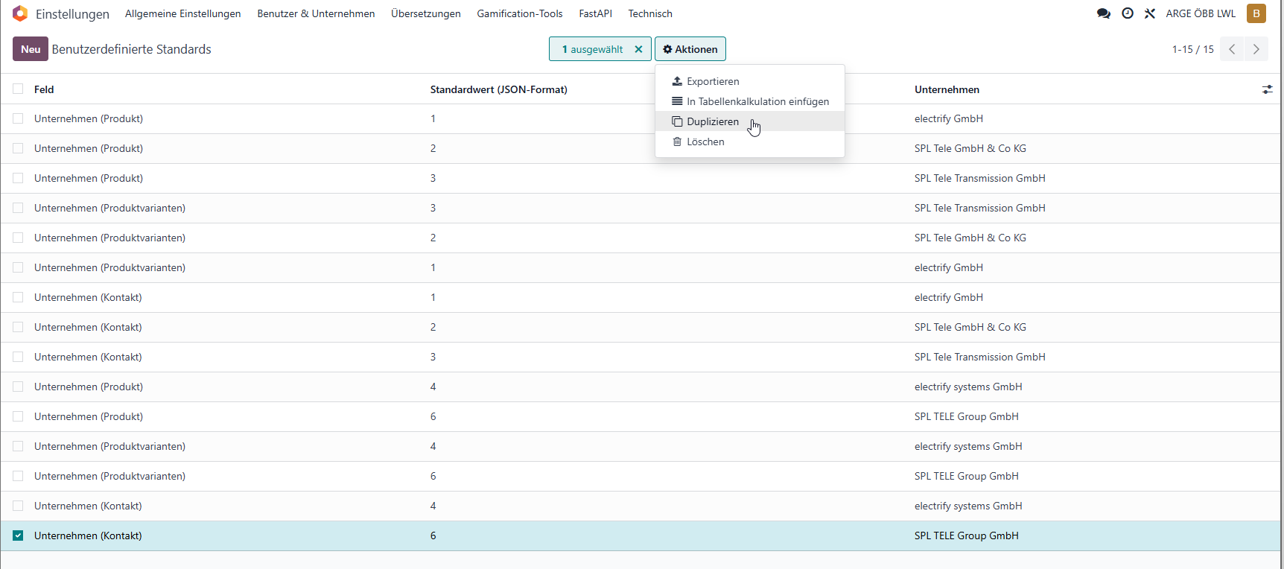Open the debug tools icon
Viewport: 1284px width, 569px height.
click(x=1150, y=13)
